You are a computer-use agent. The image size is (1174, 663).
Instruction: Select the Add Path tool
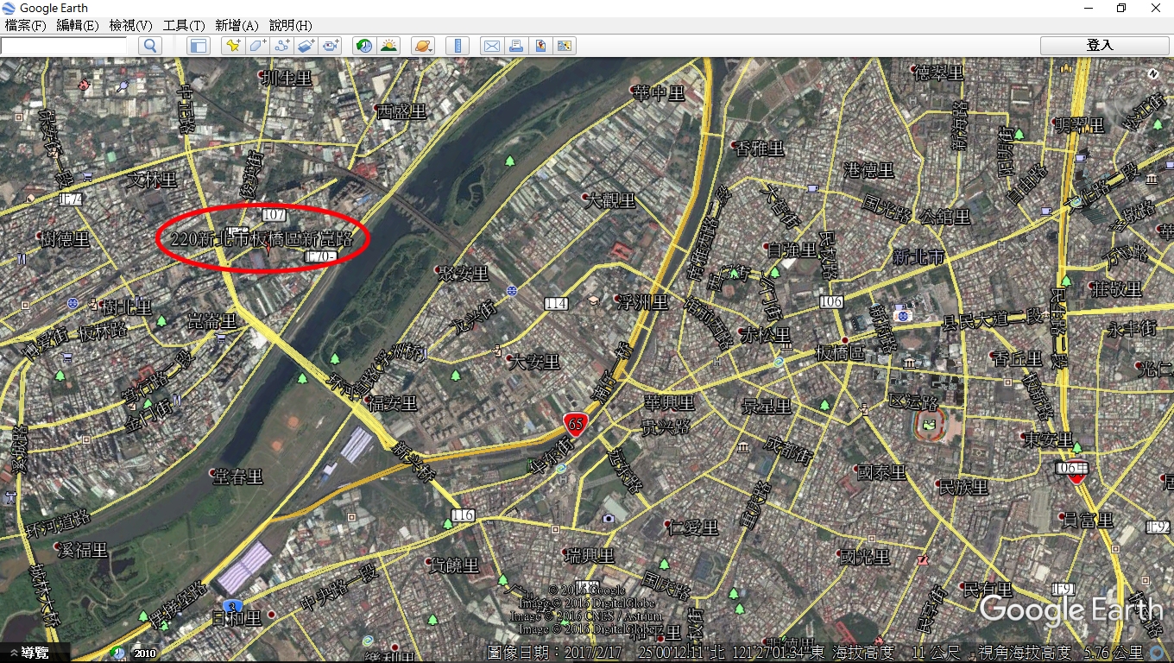tap(282, 46)
